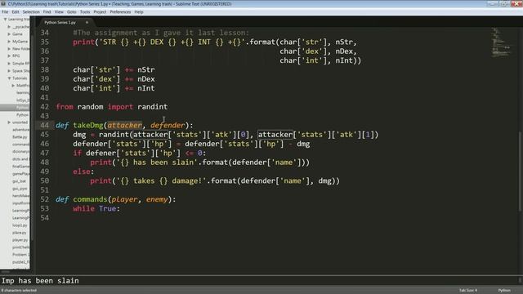Screen dimensions: 523x294
Task: Click 'nStr' on line 38
Action: (x=146, y=69)
